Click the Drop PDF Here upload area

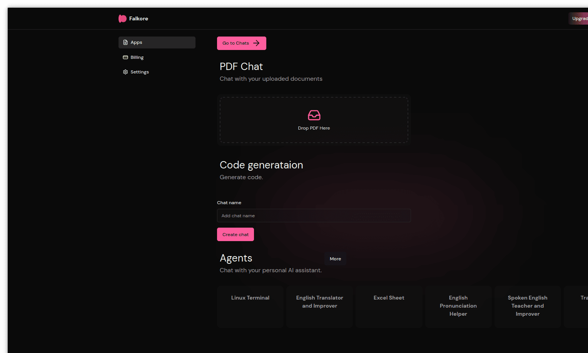click(x=314, y=120)
